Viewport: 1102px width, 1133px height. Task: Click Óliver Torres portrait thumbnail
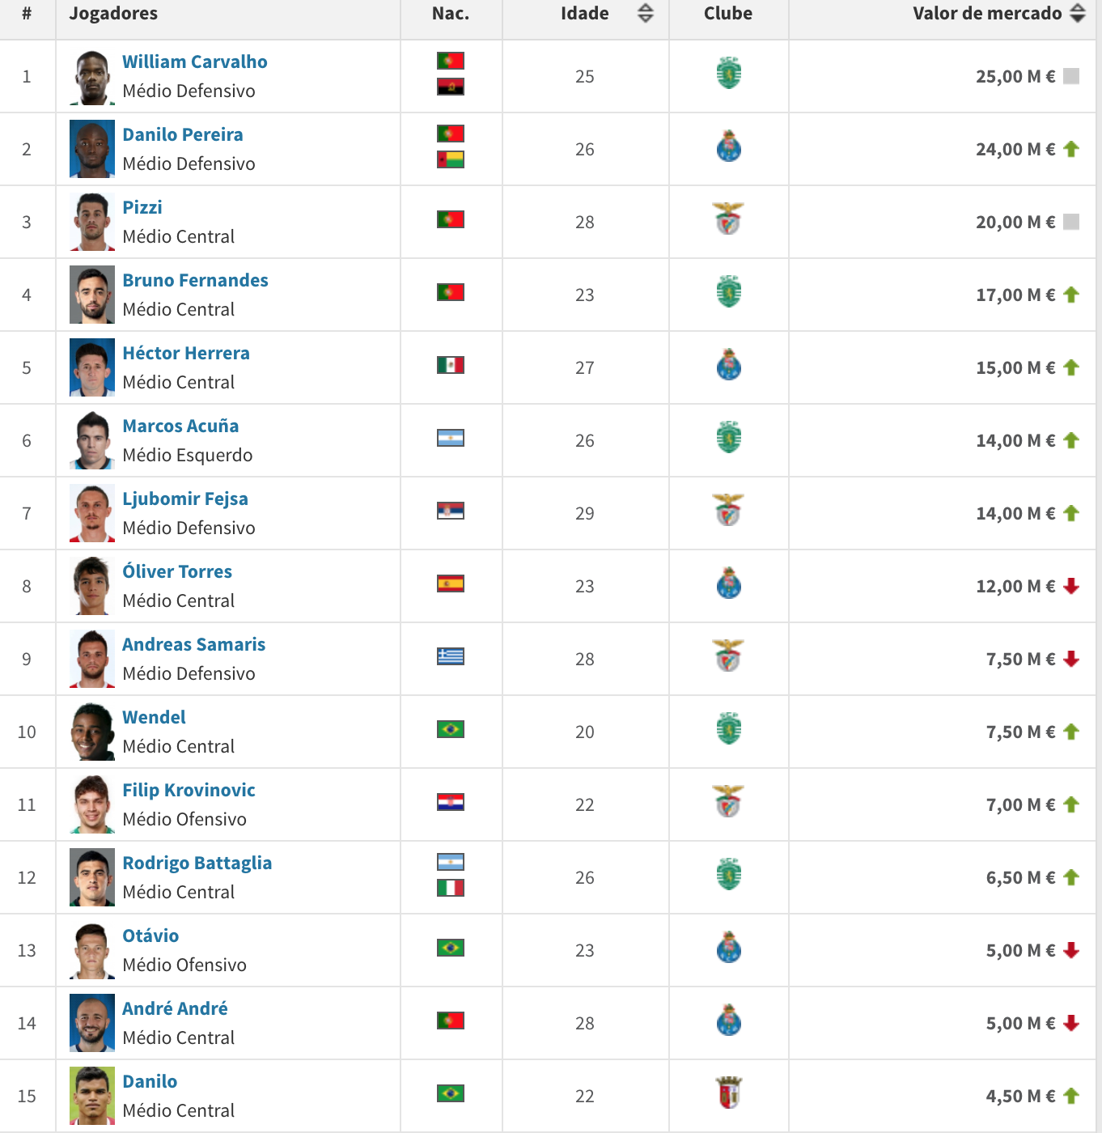(x=92, y=586)
